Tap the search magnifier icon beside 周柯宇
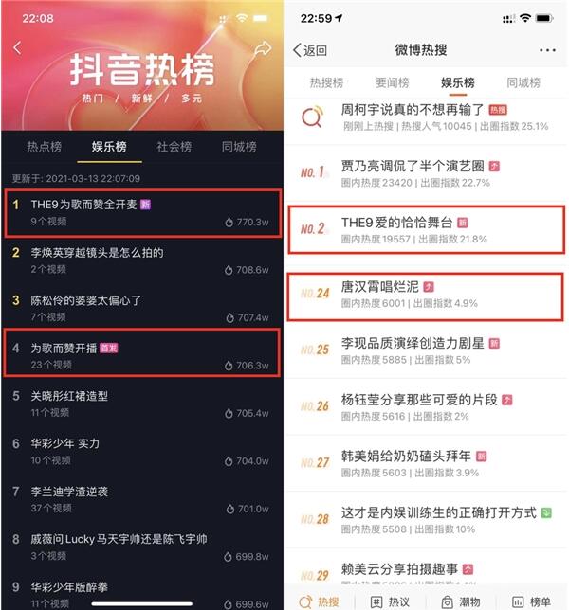569x610 pixels. coord(312,117)
